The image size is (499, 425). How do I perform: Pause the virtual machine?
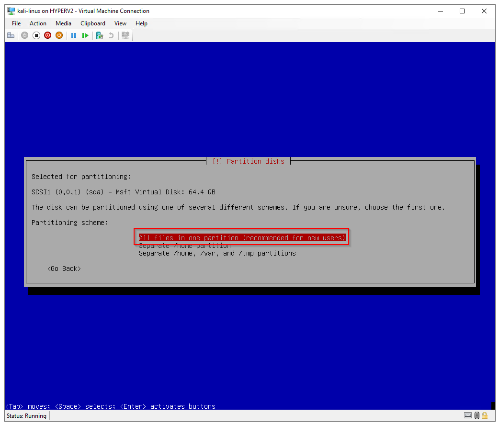point(74,35)
